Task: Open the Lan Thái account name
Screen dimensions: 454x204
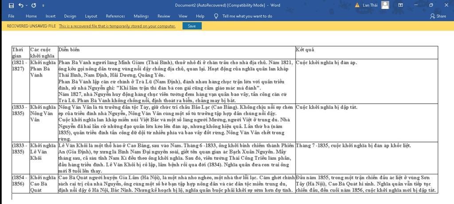Action: pyautogui.click(x=370, y=5)
